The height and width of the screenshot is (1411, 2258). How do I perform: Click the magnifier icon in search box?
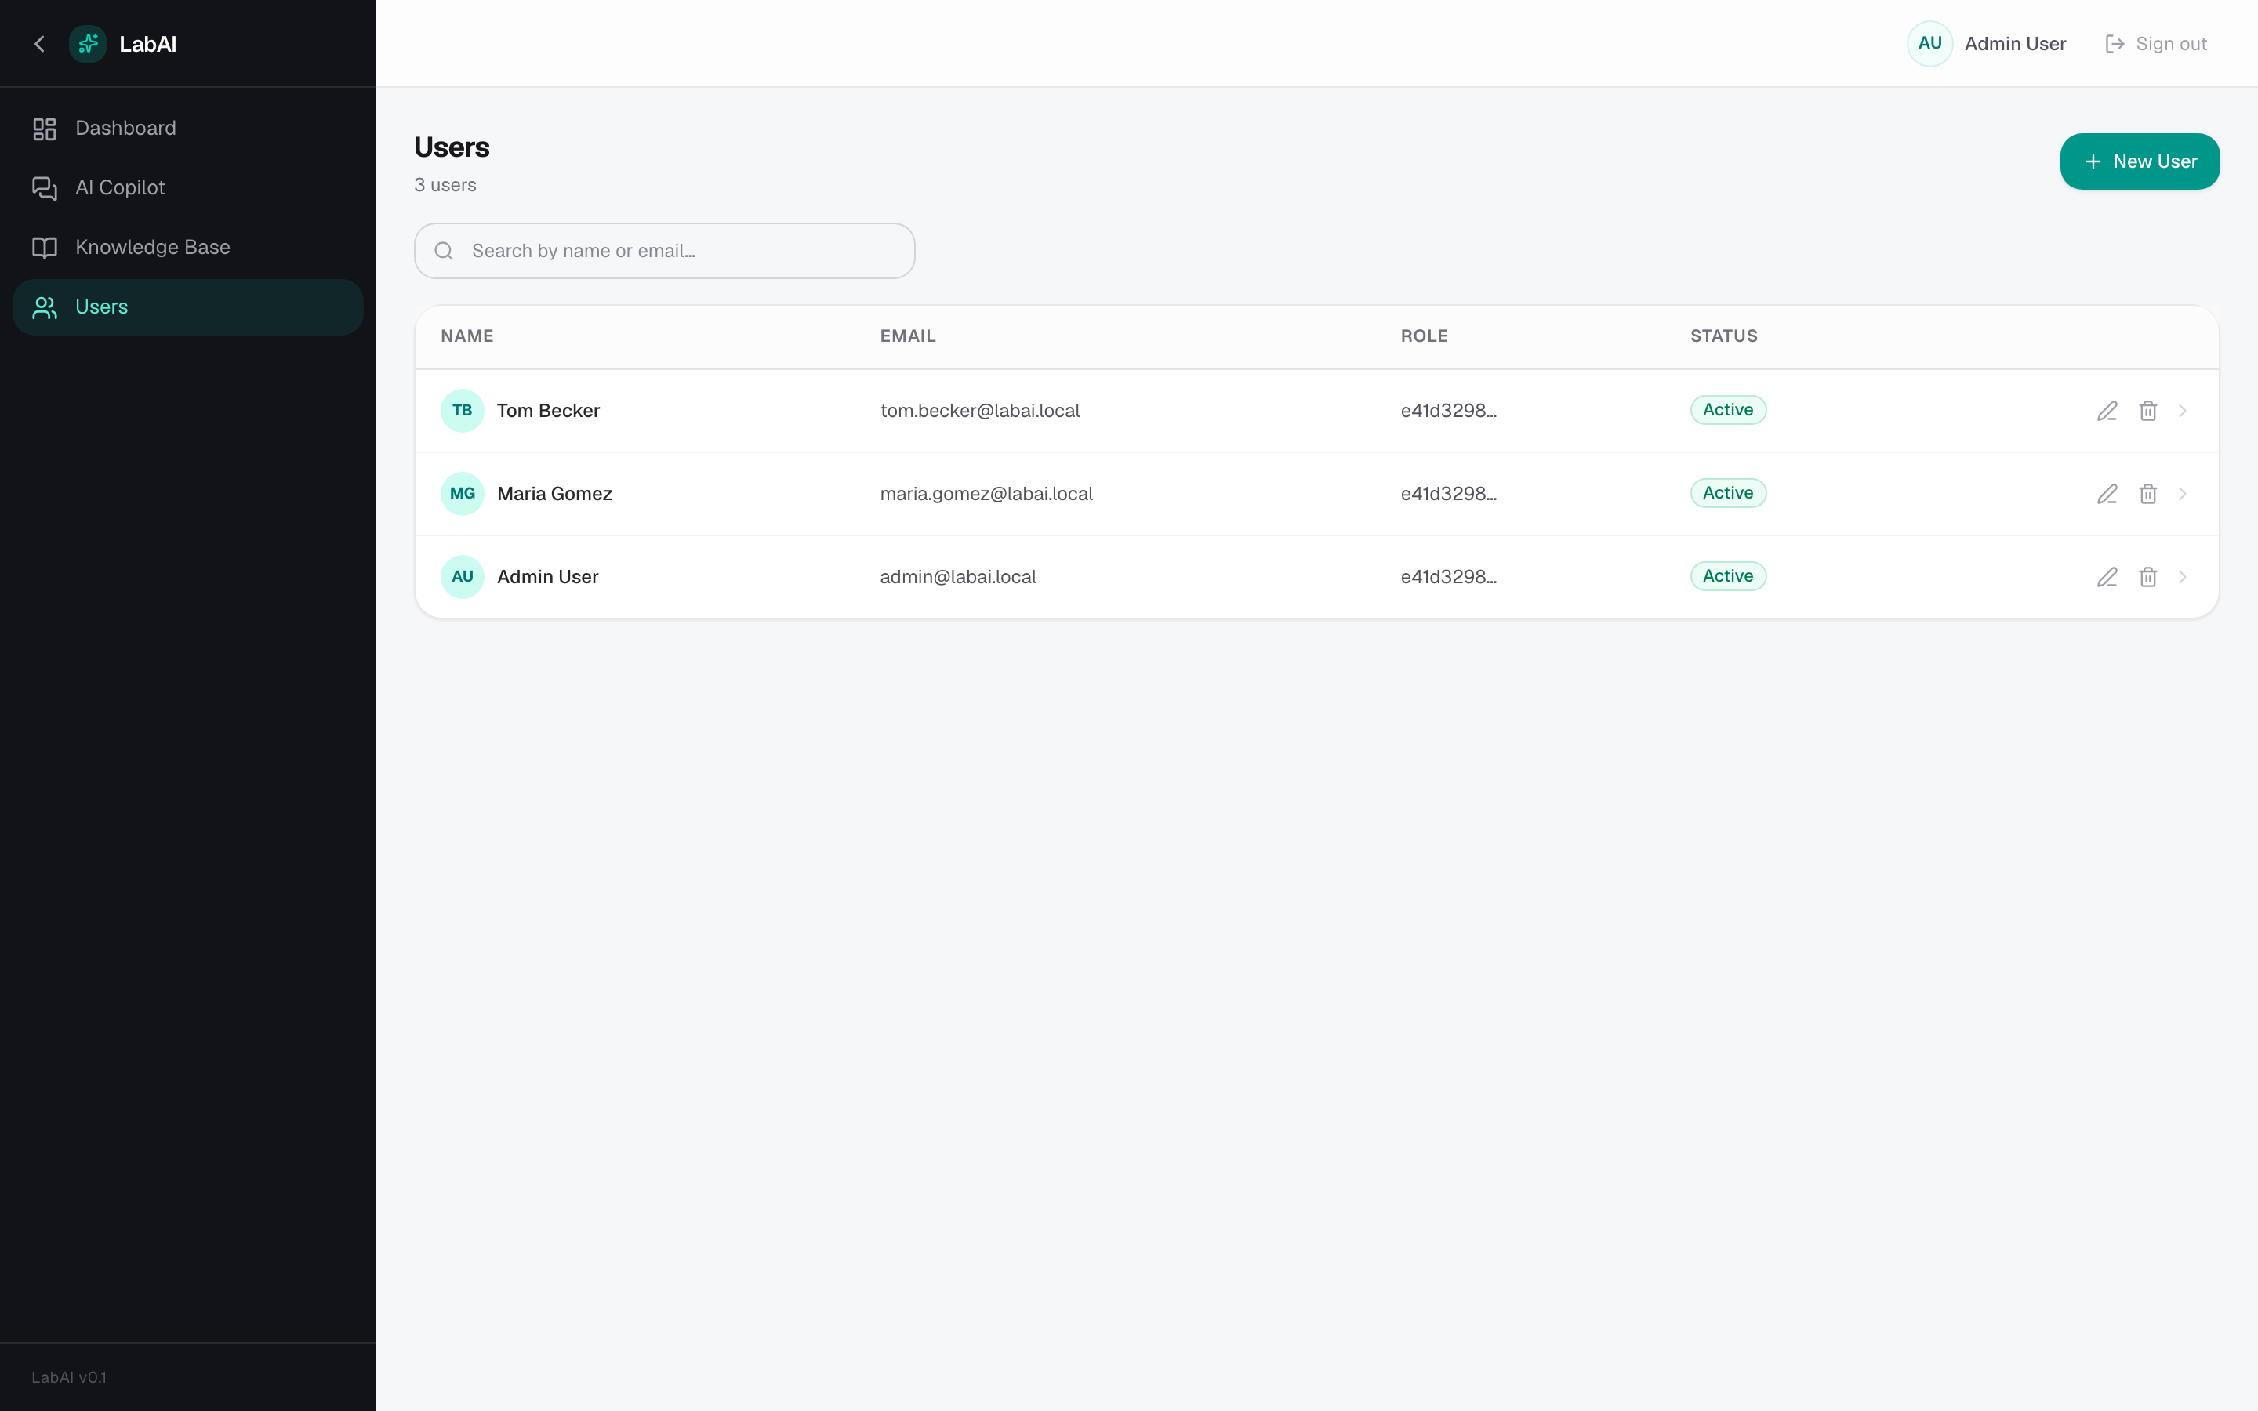pos(444,251)
